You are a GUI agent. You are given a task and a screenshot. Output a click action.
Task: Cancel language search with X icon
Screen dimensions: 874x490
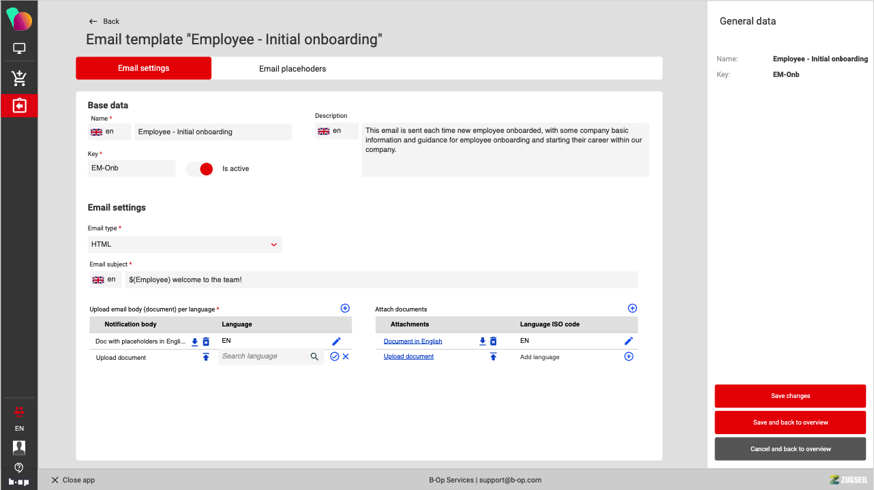point(346,356)
